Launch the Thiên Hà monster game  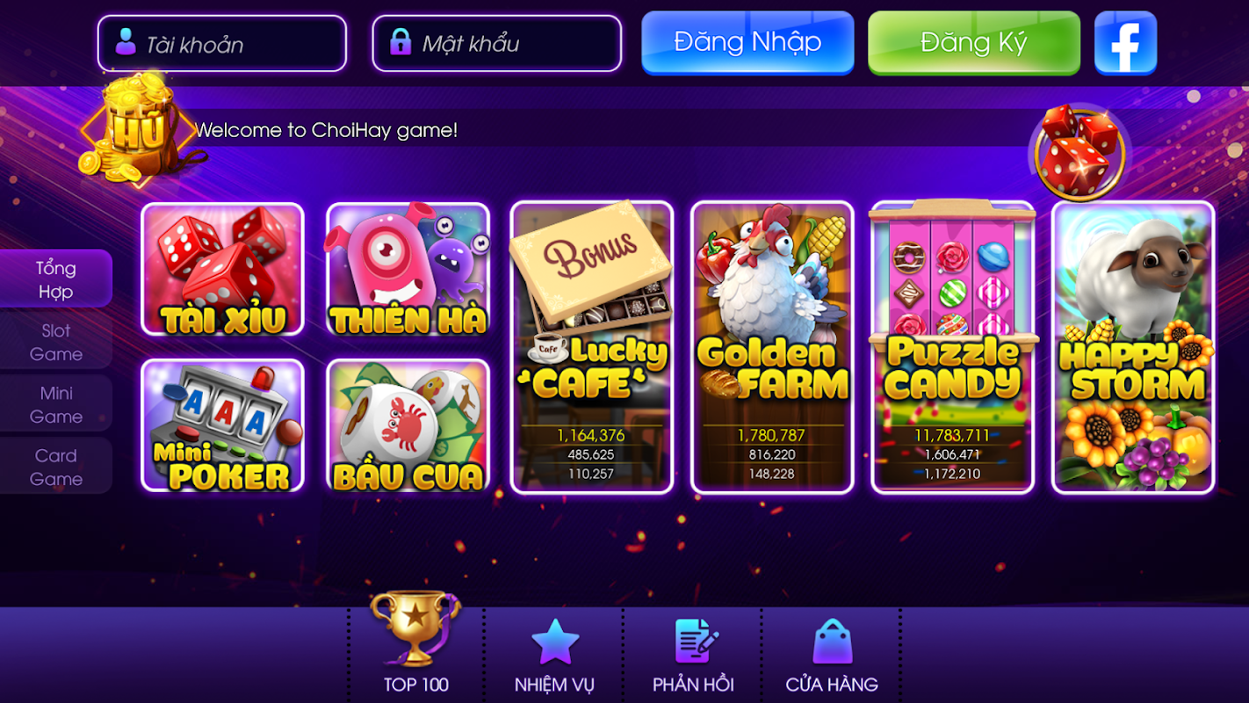(408, 270)
